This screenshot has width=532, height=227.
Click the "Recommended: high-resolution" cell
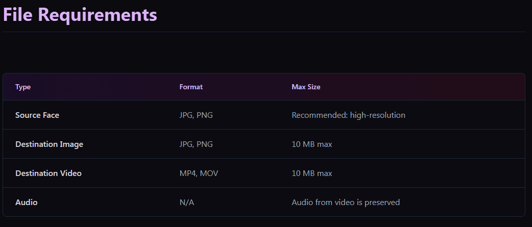[348, 115]
